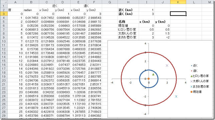Click the '度' header cell
The image size is (215, 120).
[15, 10]
